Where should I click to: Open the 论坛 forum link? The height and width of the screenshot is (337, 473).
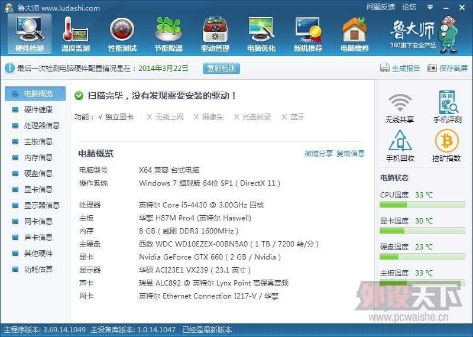[x=409, y=7]
